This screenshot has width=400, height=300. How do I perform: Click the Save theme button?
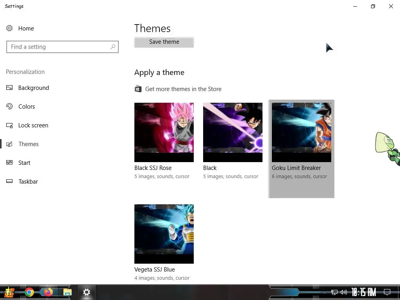(x=164, y=42)
